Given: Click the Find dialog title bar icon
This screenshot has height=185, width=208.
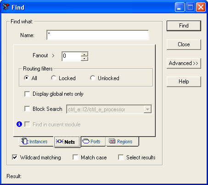Looking at the screenshot, I should click(x=6, y=7).
